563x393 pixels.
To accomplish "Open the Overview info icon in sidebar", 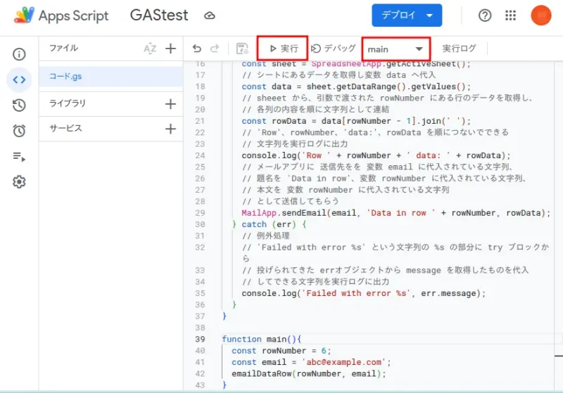I will coord(19,54).
